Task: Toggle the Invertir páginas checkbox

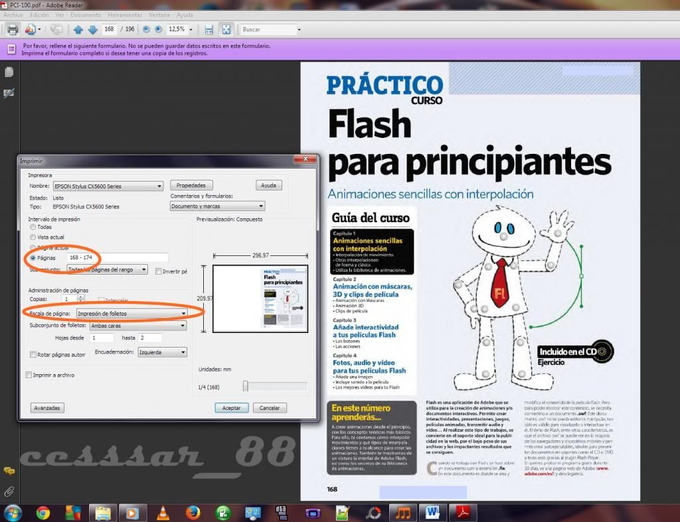Action: [x=159, y=271]
